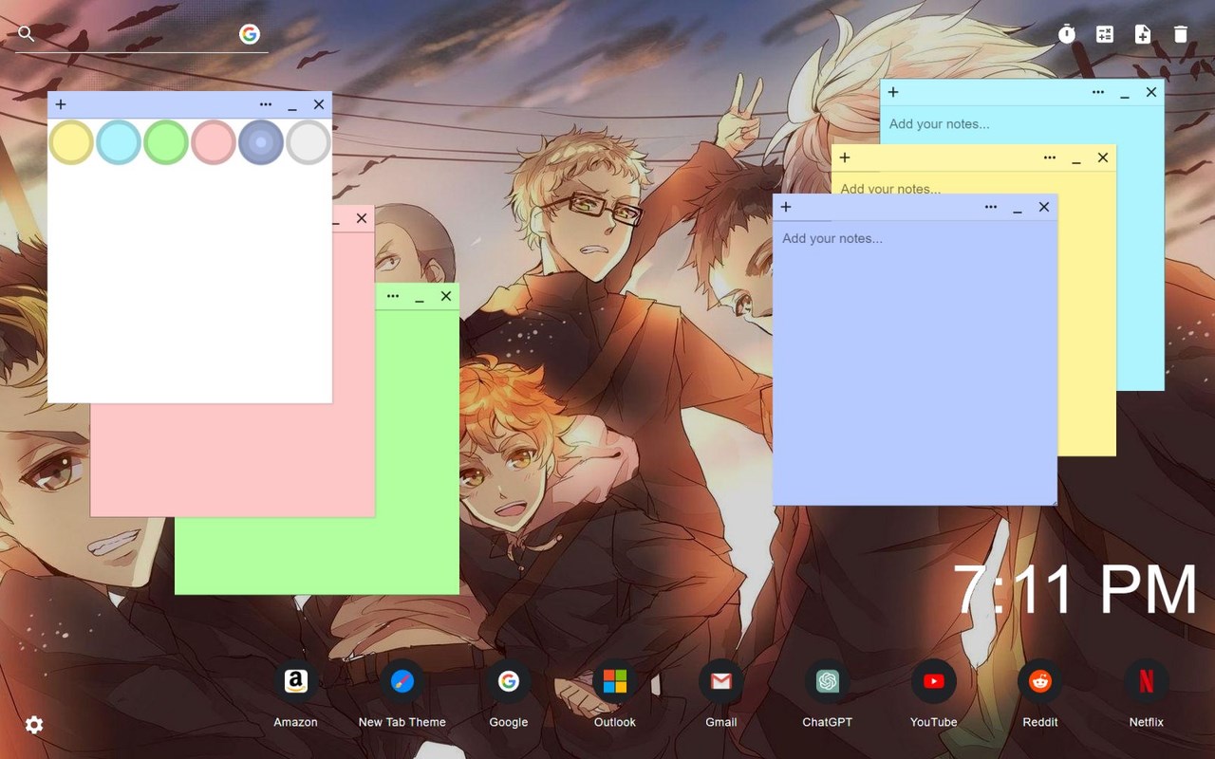Open the three-dot menu on the cyan note
The height and width of the screenshot is (759, 1215).
1098,92
